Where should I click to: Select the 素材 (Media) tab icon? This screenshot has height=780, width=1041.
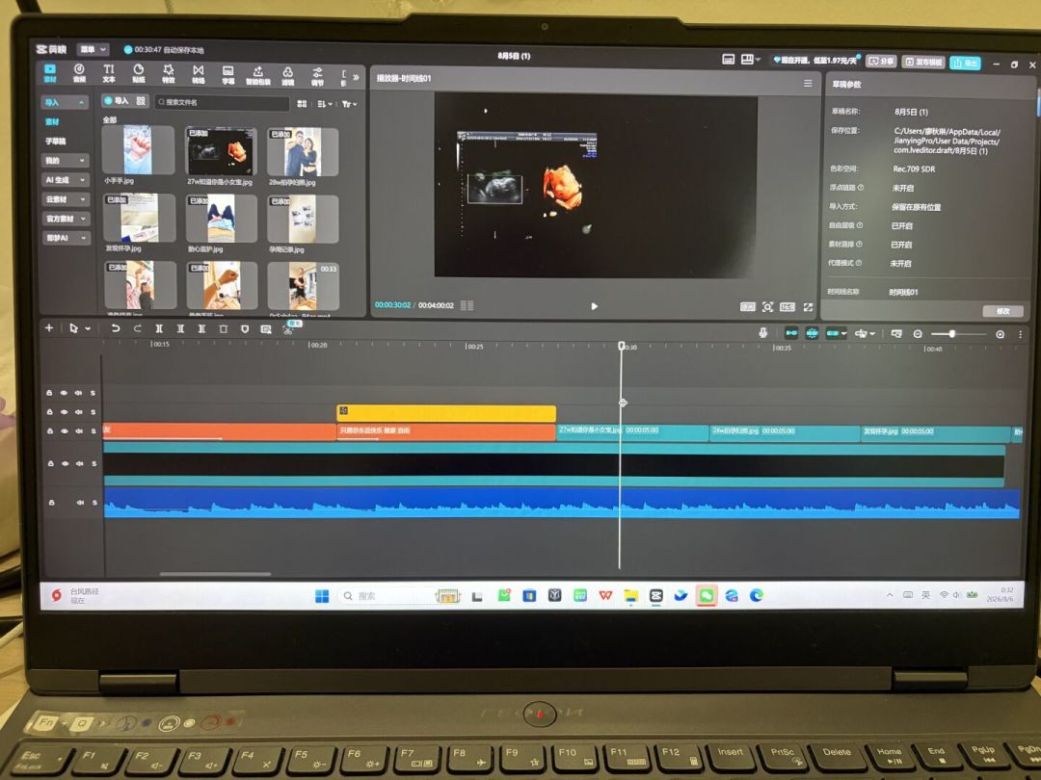[x=50, y=72]
